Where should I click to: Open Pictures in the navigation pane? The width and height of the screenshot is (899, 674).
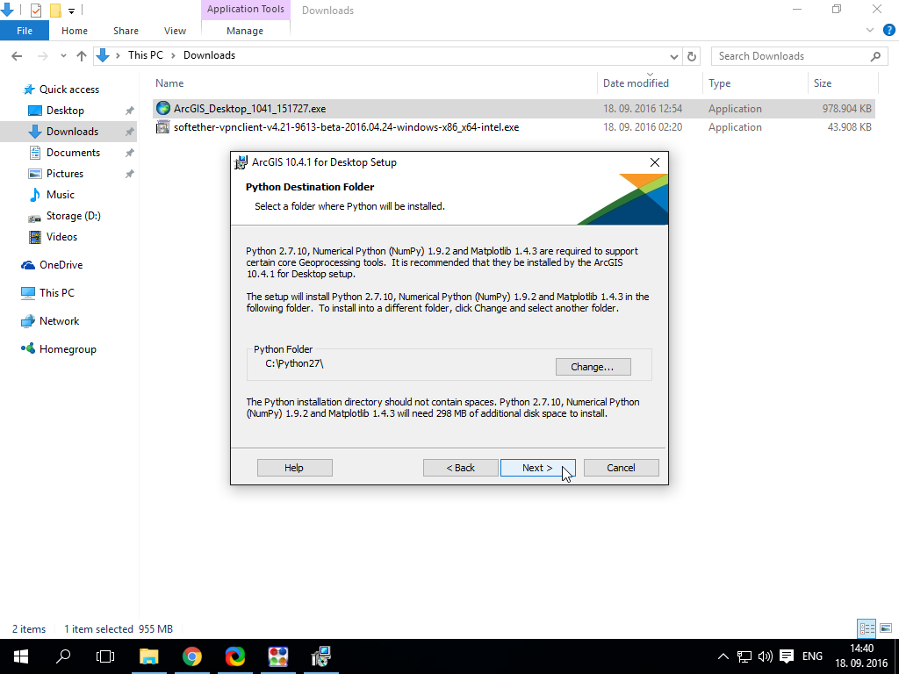(65, 174)
